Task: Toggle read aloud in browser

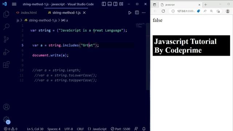Action: [x=205, y=11]
